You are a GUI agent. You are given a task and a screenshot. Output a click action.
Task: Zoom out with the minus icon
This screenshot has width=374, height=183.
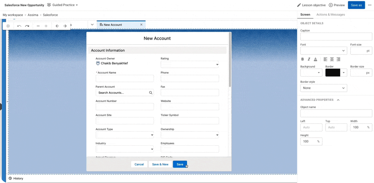click(x=38, y=26)
